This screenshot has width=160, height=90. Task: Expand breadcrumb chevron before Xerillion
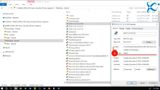16,8
